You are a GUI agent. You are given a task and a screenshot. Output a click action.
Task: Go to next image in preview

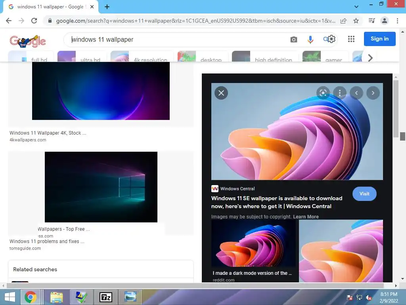(373, 93)
